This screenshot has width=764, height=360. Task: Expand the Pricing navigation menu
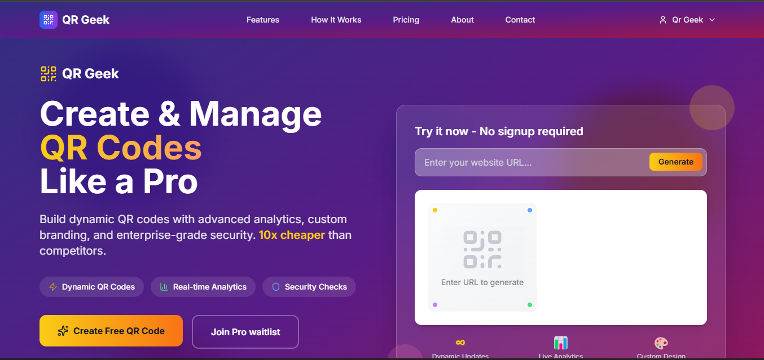click(406, 19)
